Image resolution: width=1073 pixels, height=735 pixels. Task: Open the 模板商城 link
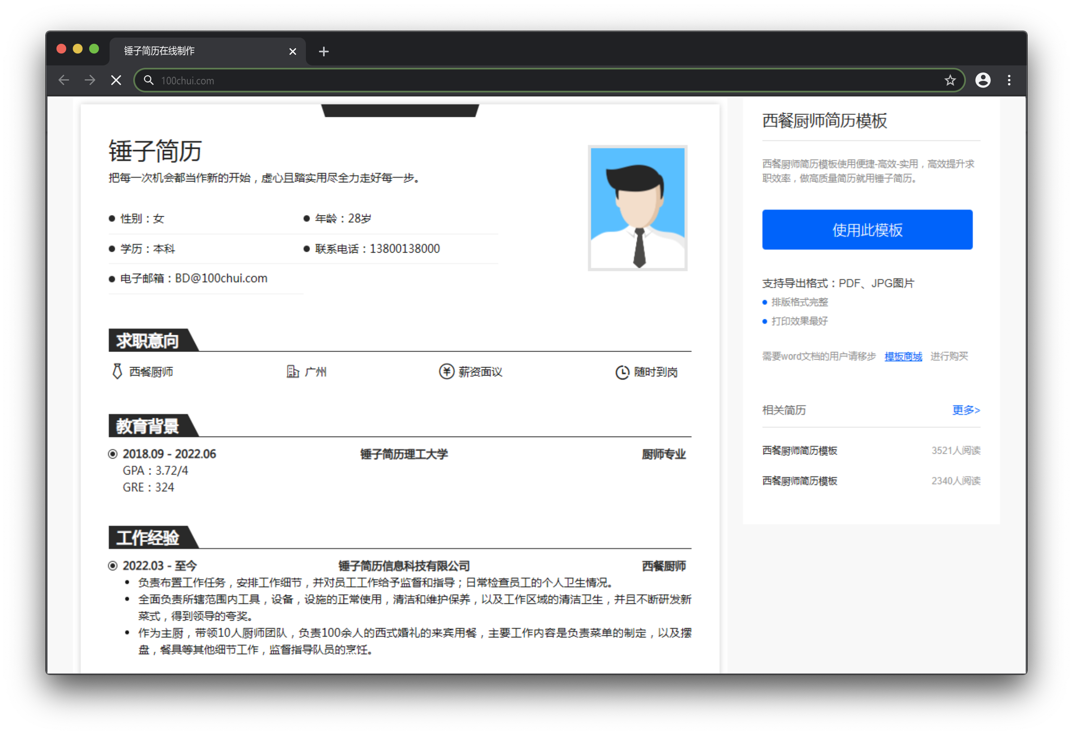[x=903, y=356]
